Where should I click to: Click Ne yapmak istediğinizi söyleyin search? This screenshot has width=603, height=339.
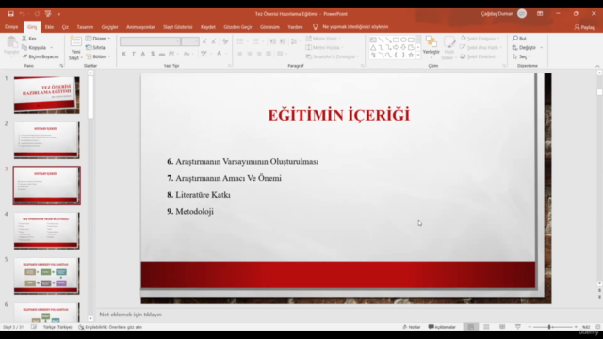point(355,27)
